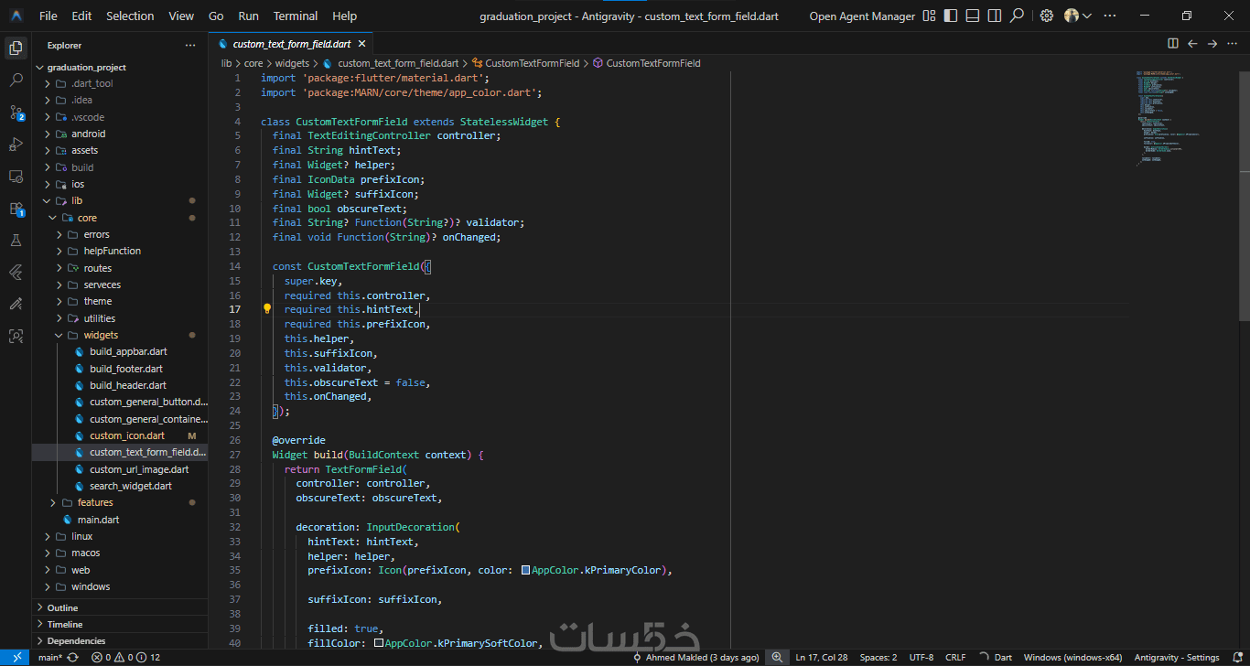Click the Ln 17, Col 28 cursor position
The height and width of the screenshot is (666, 1250).
coord(822,657)
